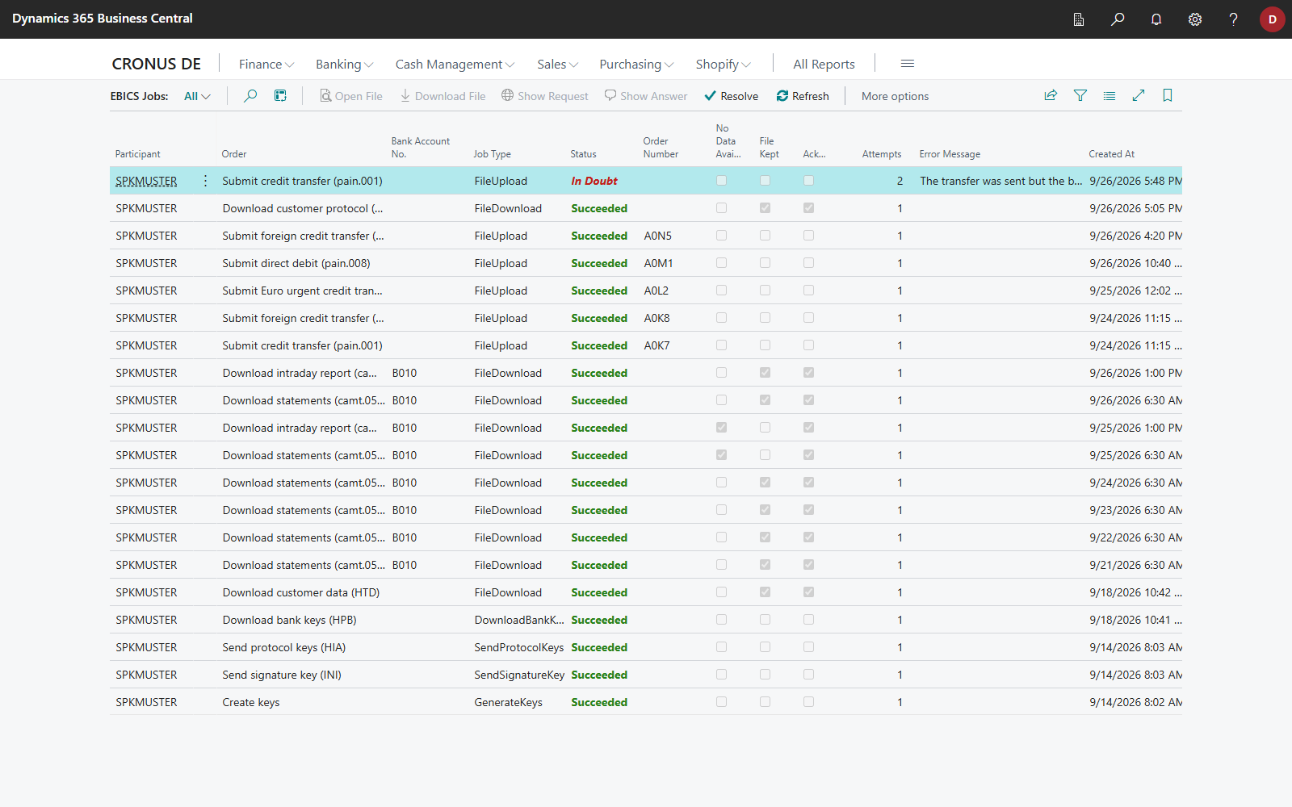Open the EBICS Jobs All view dropdown

(x=197, y=96)
